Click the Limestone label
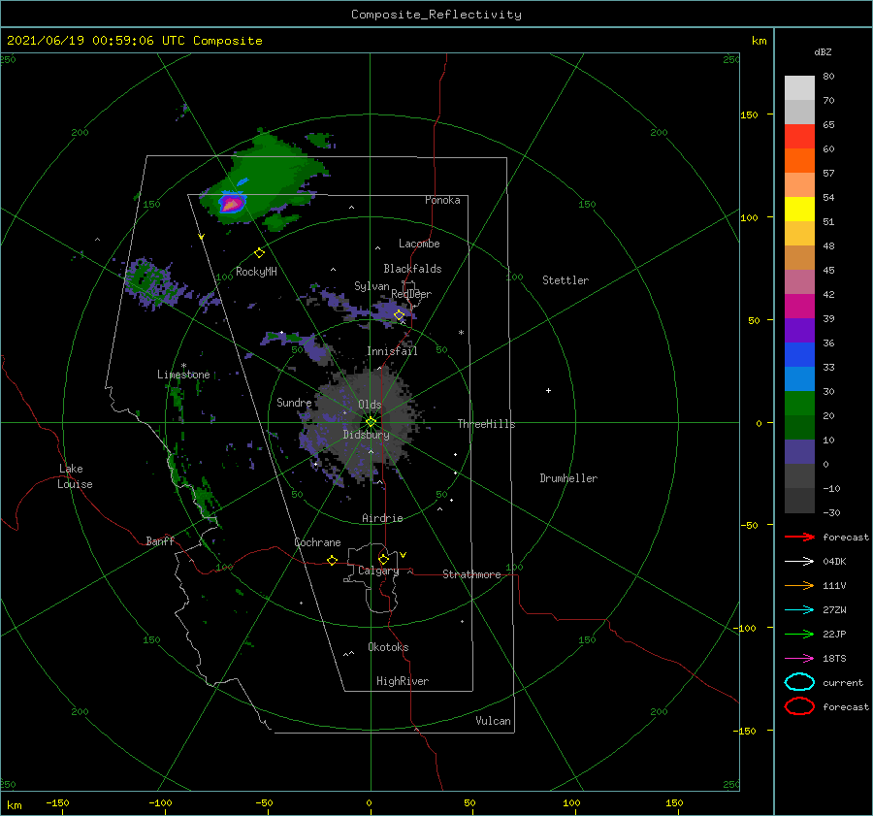This screenshot has height=816, width=873. (183, 375)
